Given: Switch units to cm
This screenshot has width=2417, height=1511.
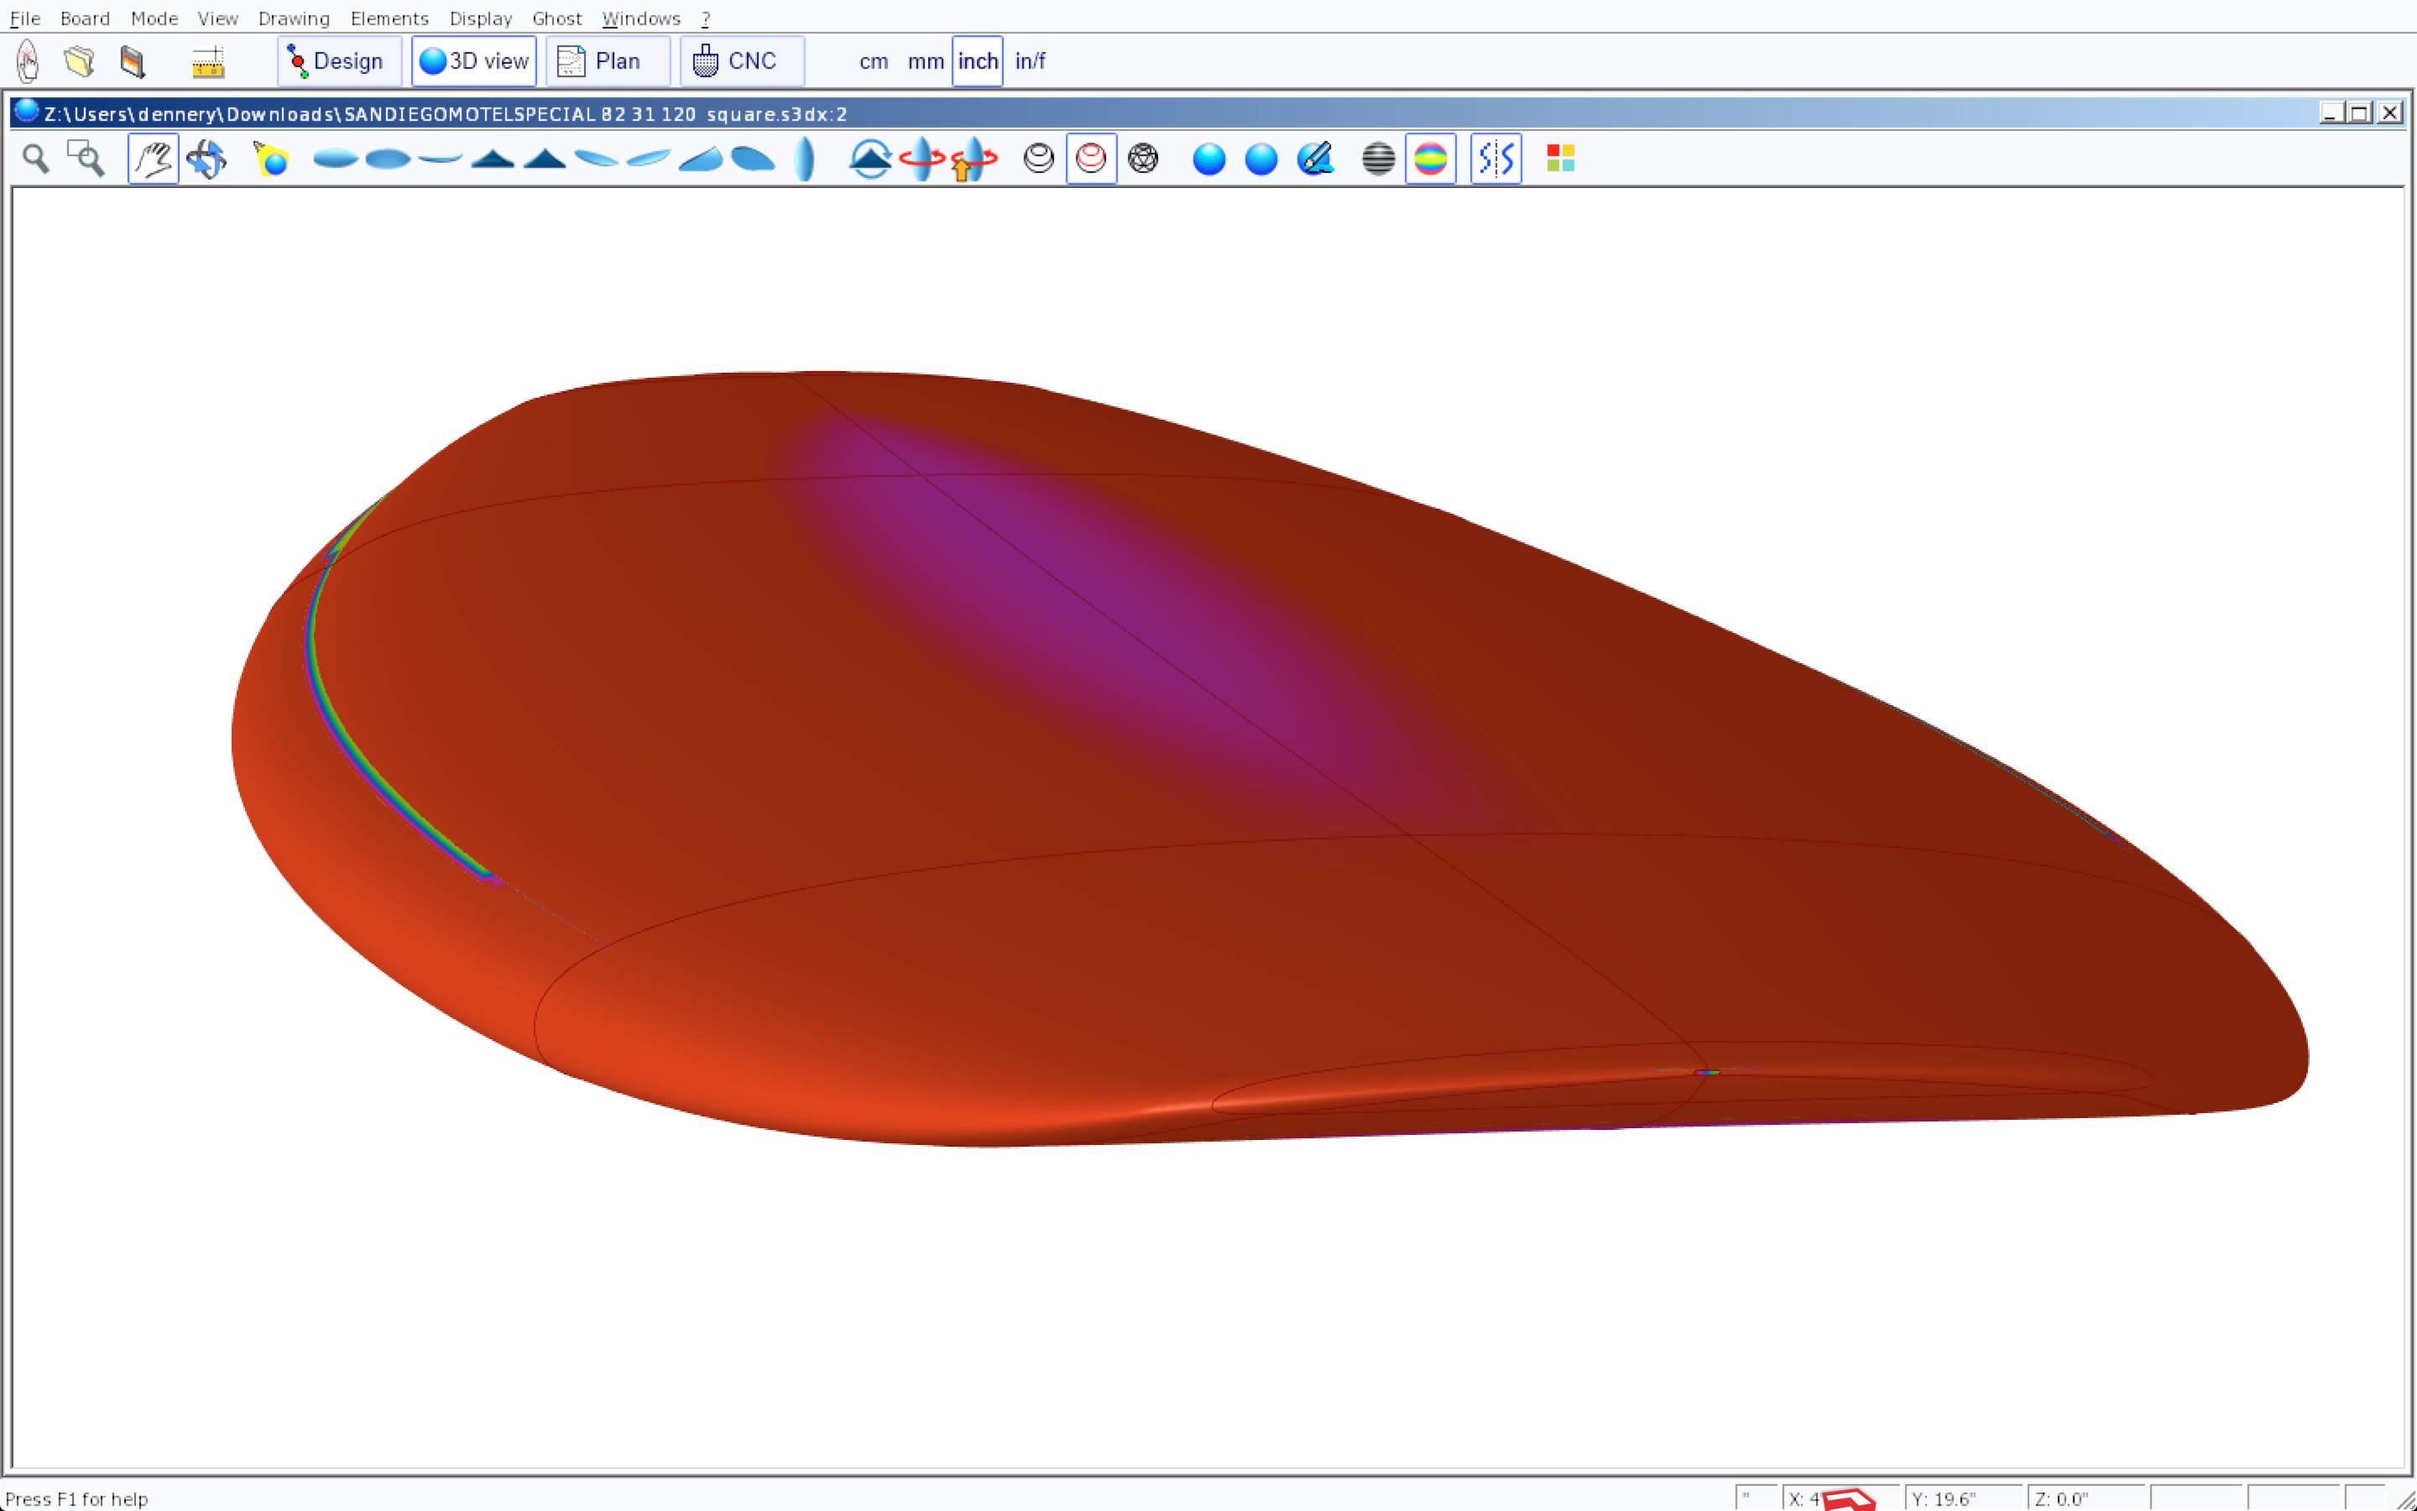Looking at the screenshot, I should (x=873, y=61).
